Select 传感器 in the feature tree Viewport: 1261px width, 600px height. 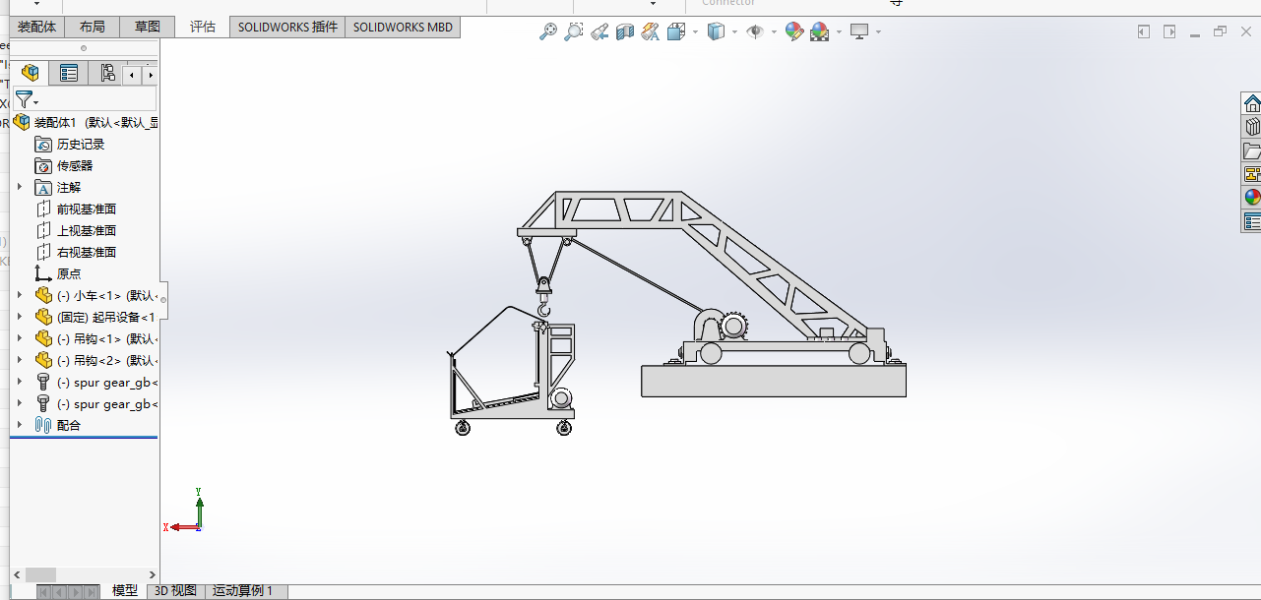coord(75,165)
